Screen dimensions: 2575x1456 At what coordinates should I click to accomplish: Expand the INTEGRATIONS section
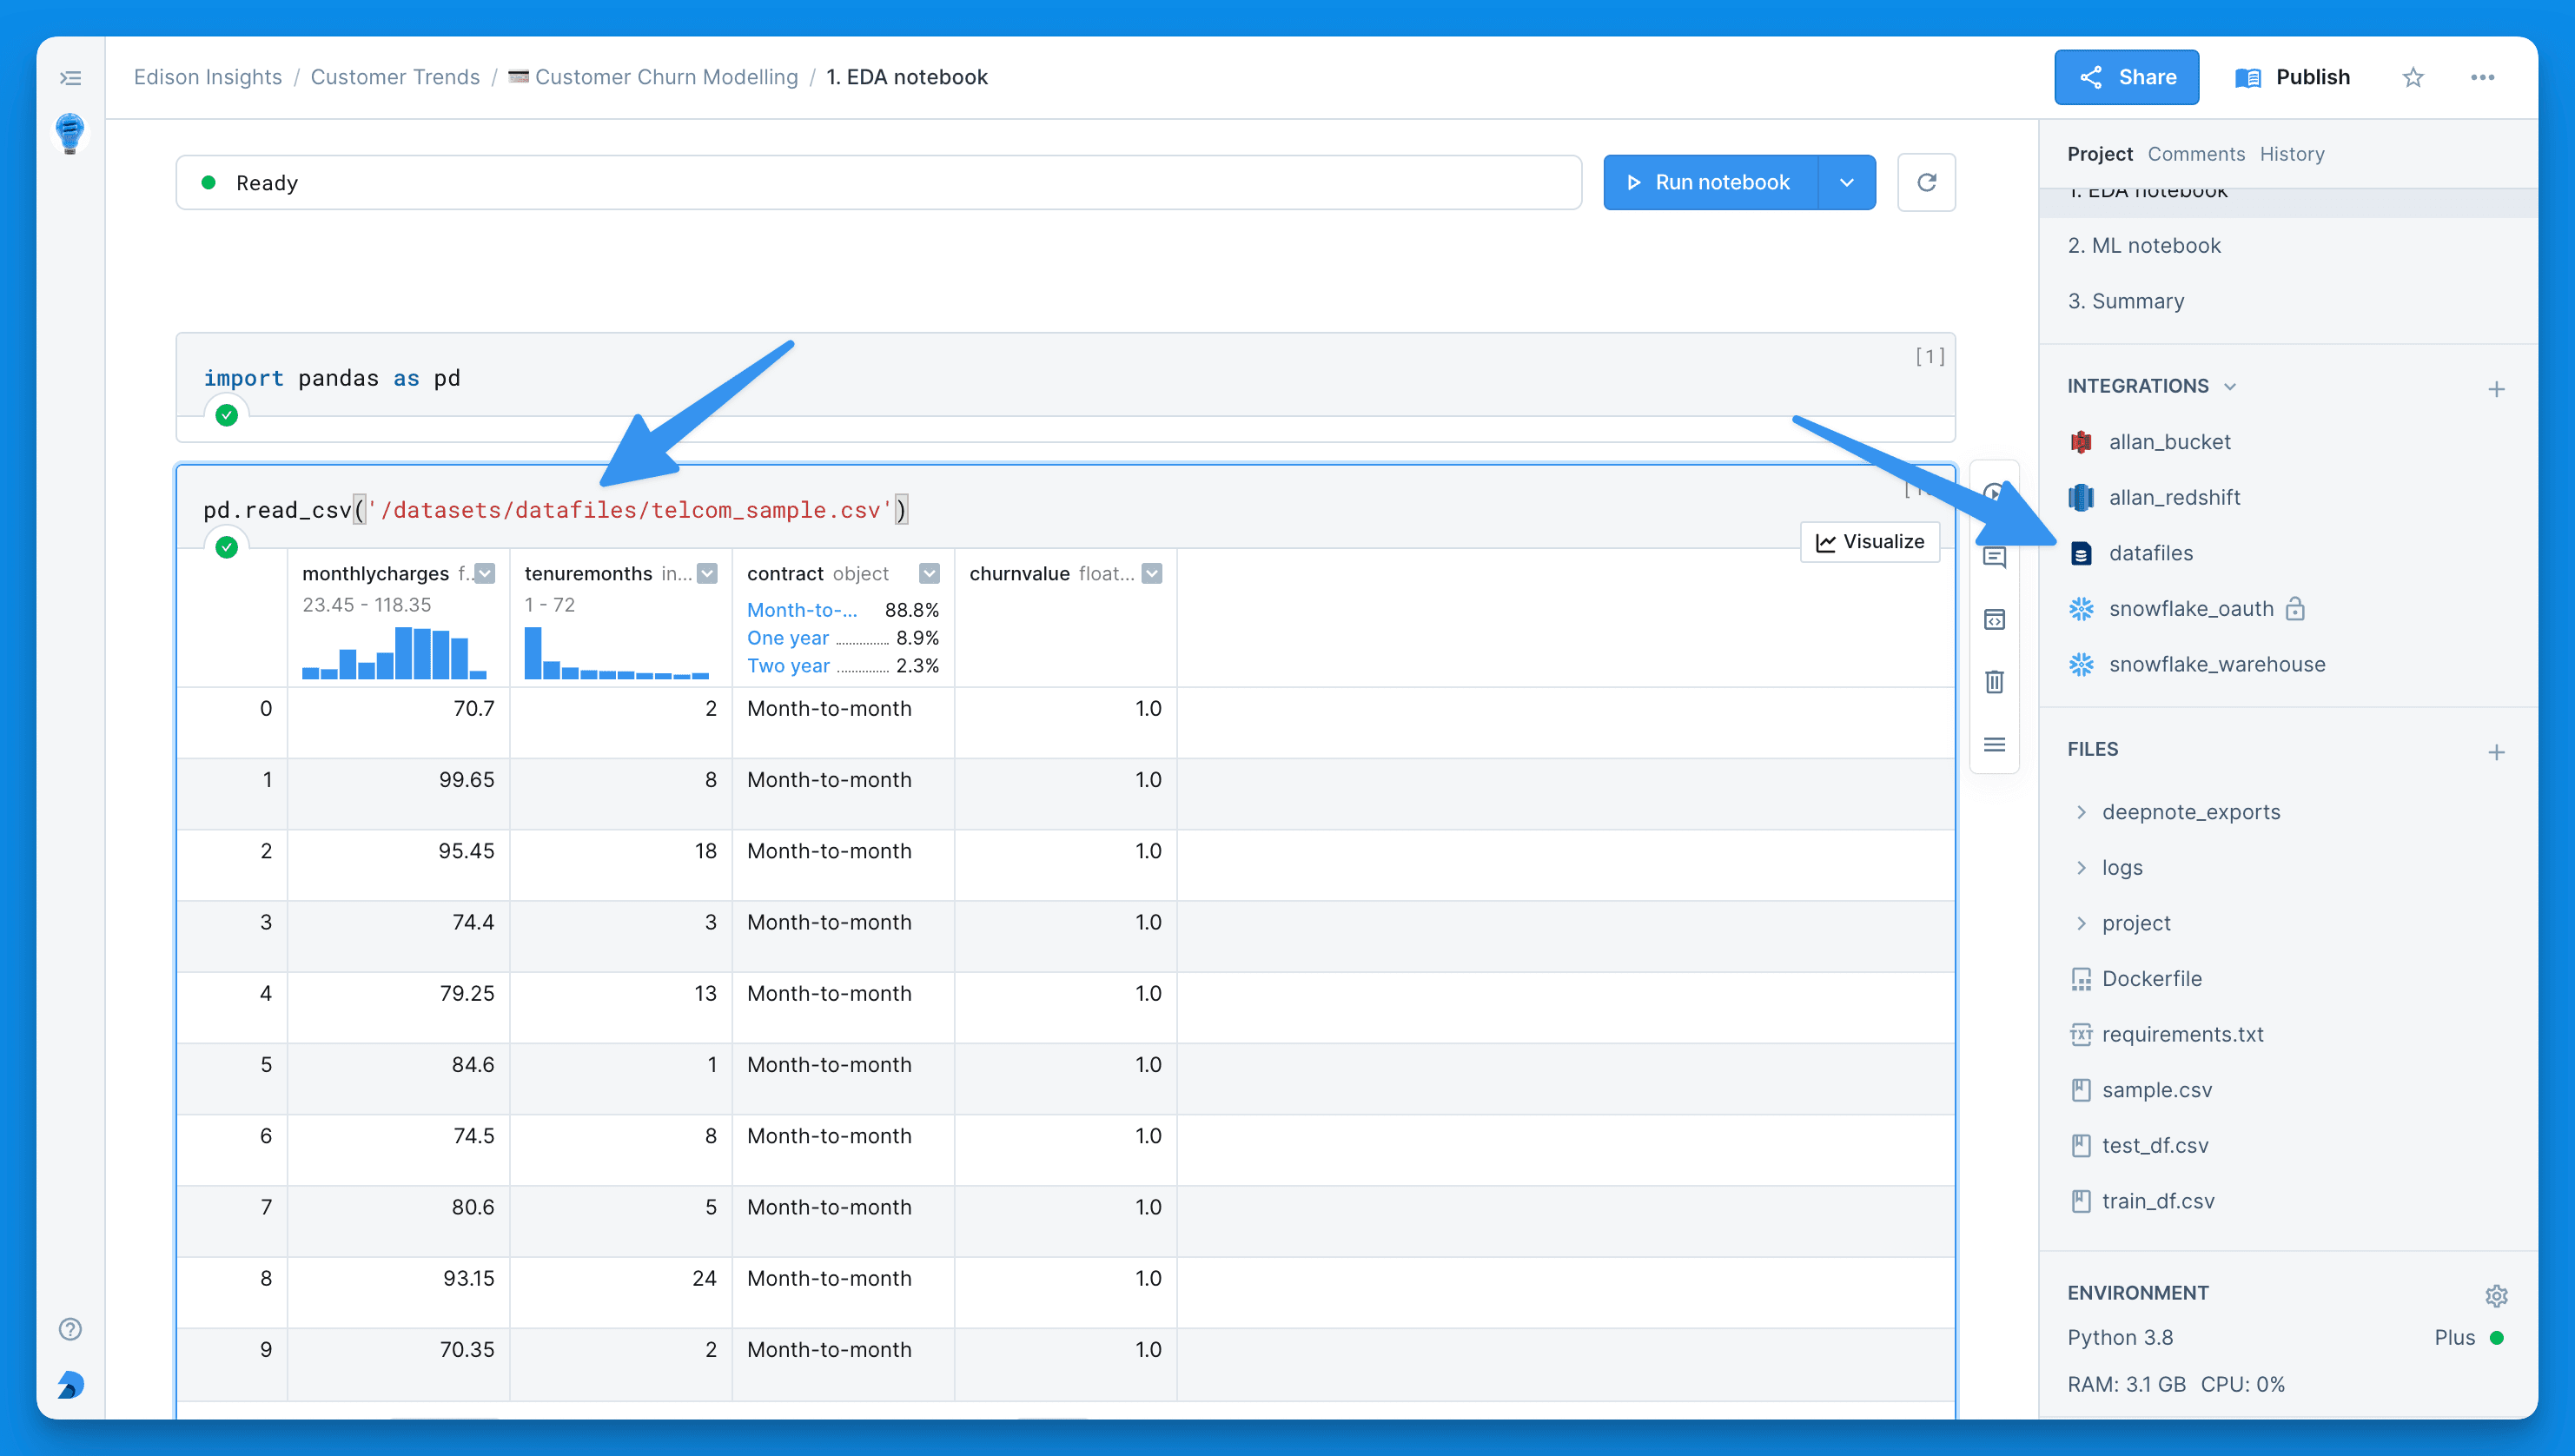pyautogui.click(x=2230, y=386)
